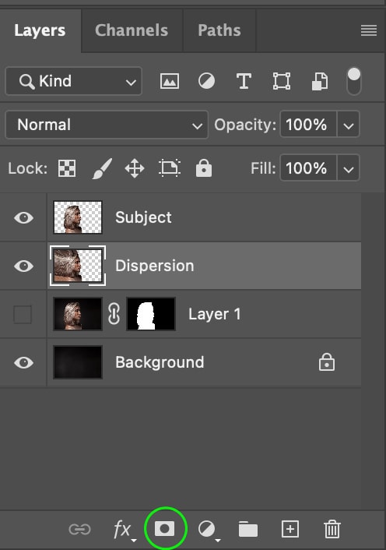Hide the Subject layer

tap(23, 217)
